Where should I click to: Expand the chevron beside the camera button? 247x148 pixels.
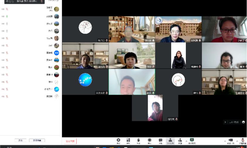click(x=225, y=141)
